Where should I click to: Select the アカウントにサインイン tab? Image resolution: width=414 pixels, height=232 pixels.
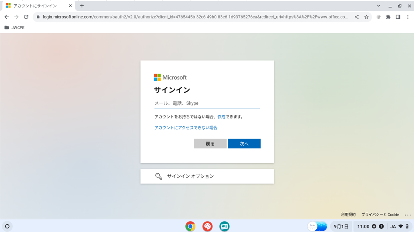[x=38, y=6]
